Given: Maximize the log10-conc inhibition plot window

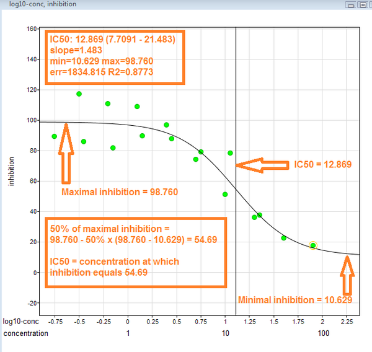Looking at the screenshot, I should [363, 5].
